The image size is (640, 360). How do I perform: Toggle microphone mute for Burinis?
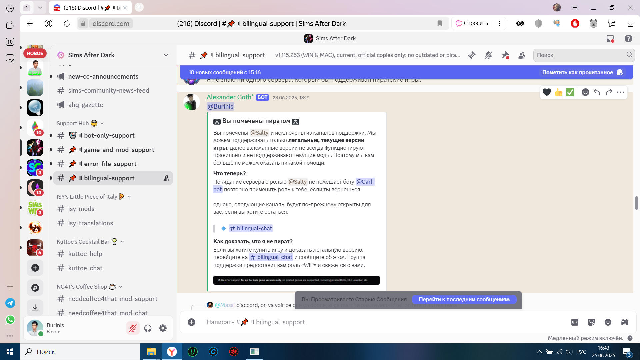(x=133, y=328)
